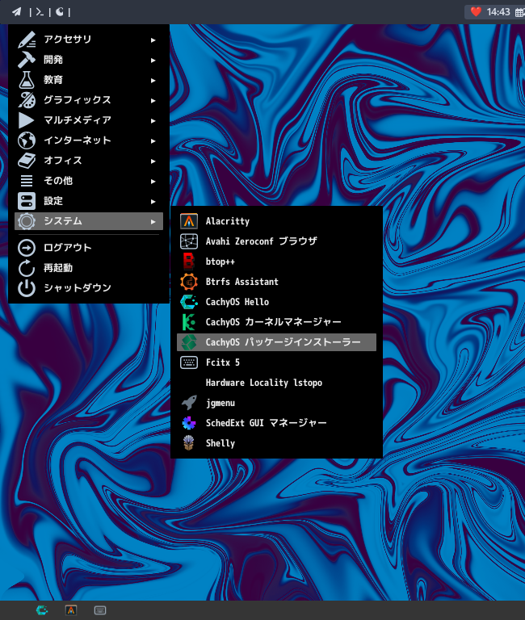This screenshot has height=620, width=525.
Task: Collapse the システム submenu arrow
Action: point(153,221)
